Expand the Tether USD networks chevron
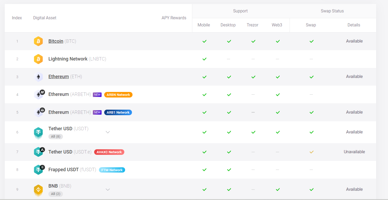The height and width of the screenshot is (200, 388). click(108, 132)
